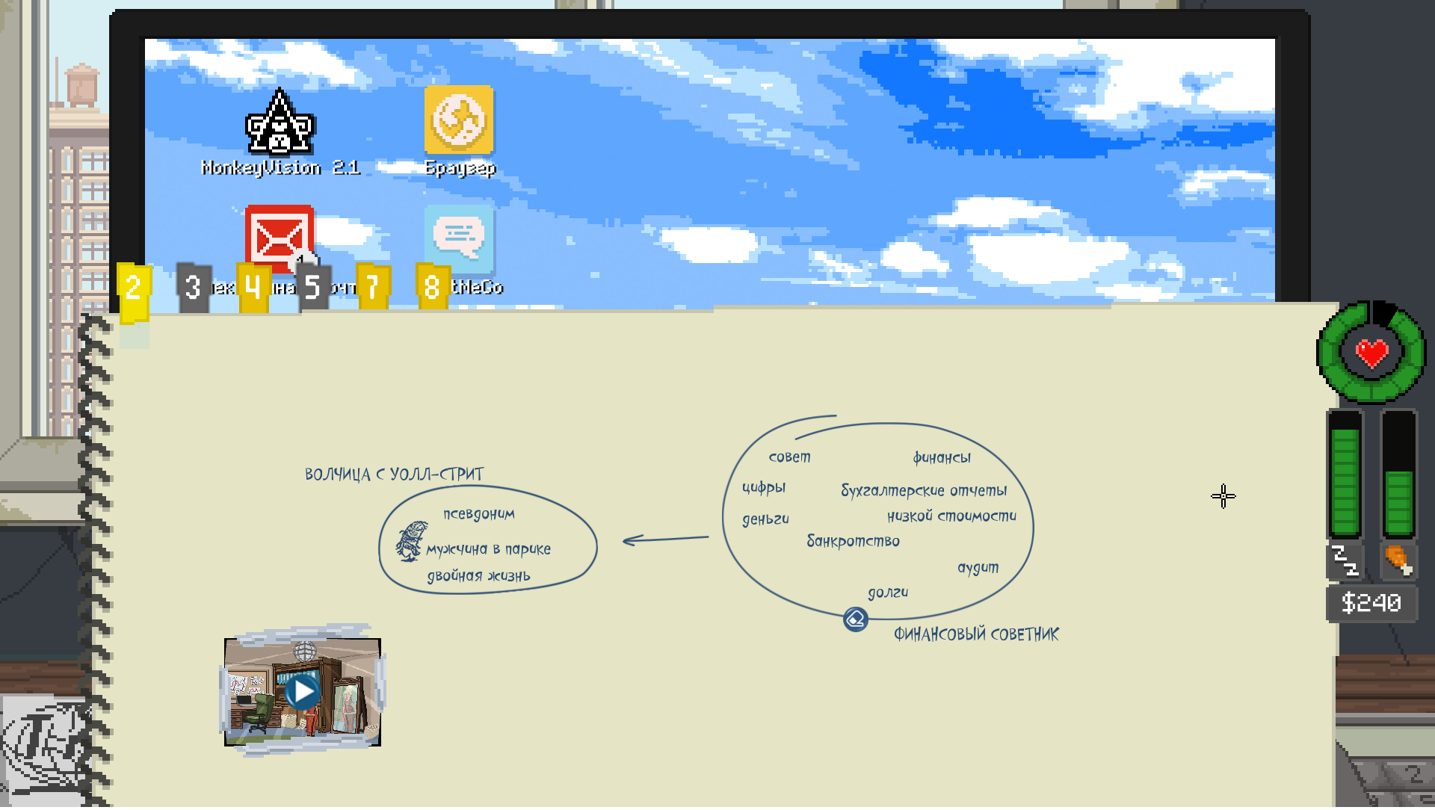The height and width of the screenshot is (810, 1435).
Task: Click the red heart health indicator
Action: click(x=1371, y=353)
